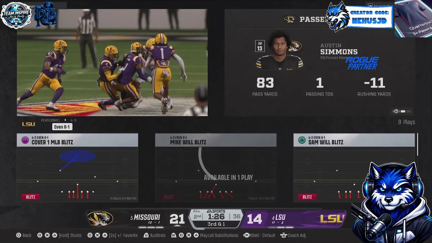This screenshot has height=243, width=432.
Task: Click the touchpad icon beside Coach Adj.
Action: [x=283, y=235]
